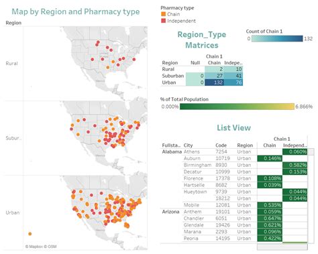Click the orange Chain legend swatch
Image resolution: width=318 pixels, height=254 pixels.
pos(164,14)
